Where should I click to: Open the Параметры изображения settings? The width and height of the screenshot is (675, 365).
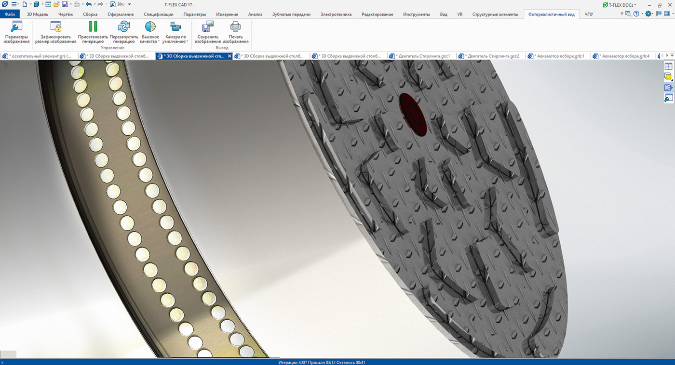[17, 33]
